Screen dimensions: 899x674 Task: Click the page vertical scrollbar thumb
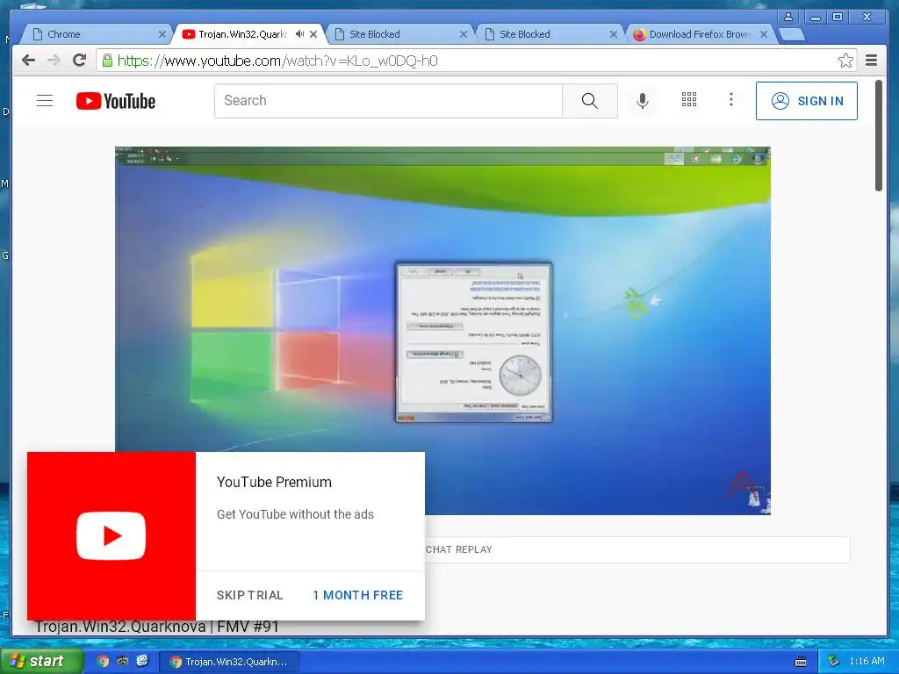tap(878, 136)
